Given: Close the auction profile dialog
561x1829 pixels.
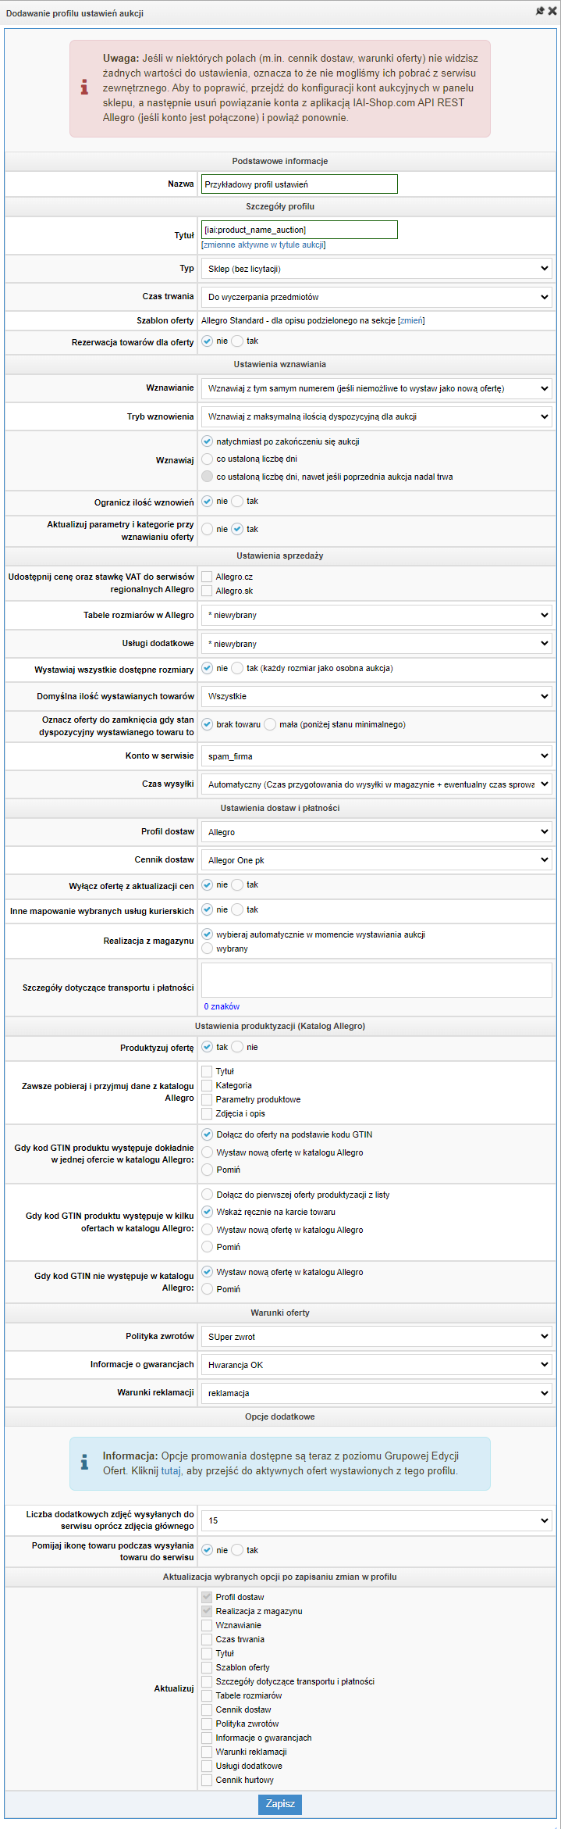Looking at the screenshot, I should pyautogui.click(x=552, y=12).
